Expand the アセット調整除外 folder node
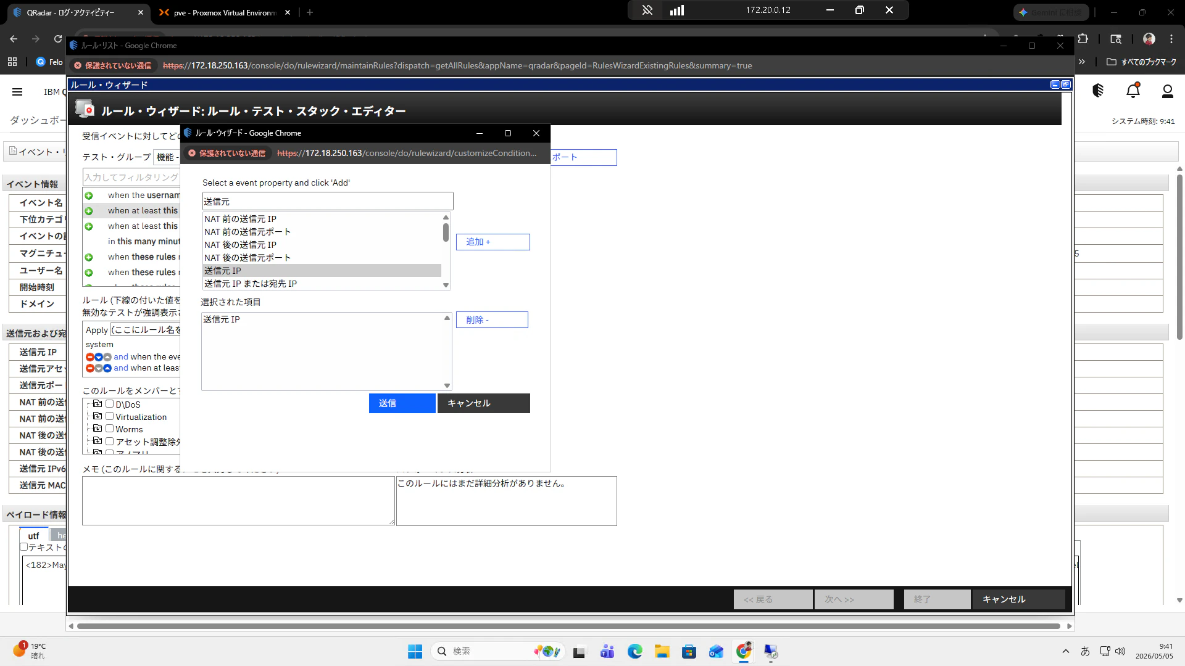The height and width of the screenshot is (666, 1185). [x=98, y=441]
